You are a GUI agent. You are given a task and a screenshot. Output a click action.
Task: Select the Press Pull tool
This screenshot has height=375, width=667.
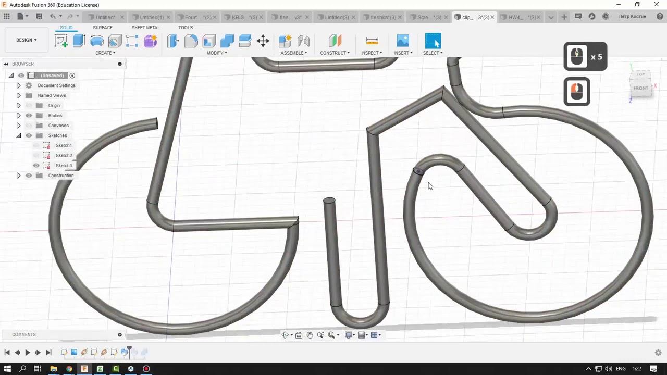tap(173, 41)
